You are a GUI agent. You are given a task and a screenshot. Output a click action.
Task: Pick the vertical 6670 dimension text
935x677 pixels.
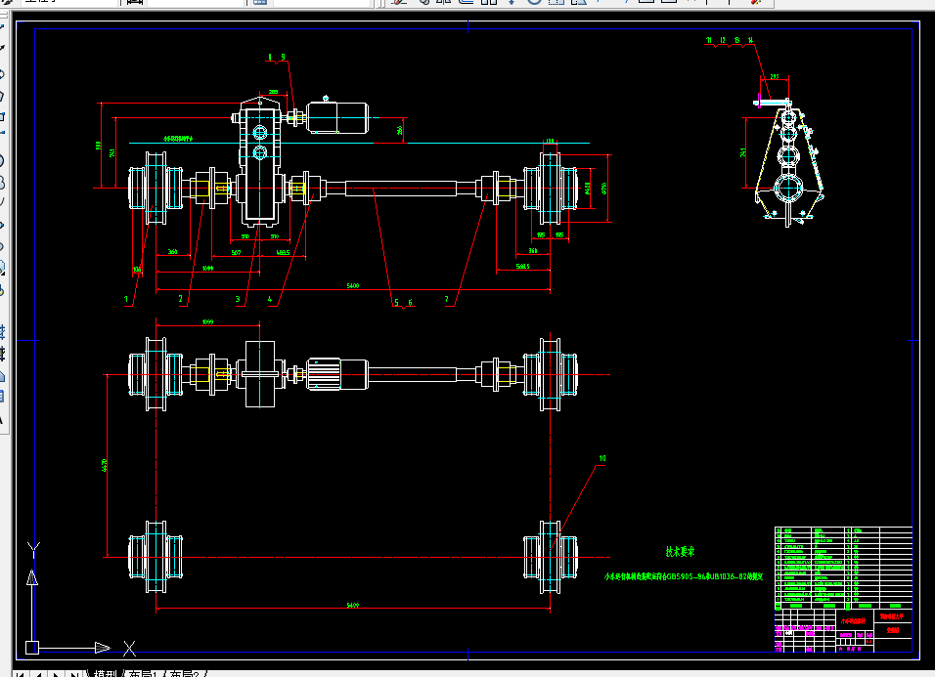point(105,466)
